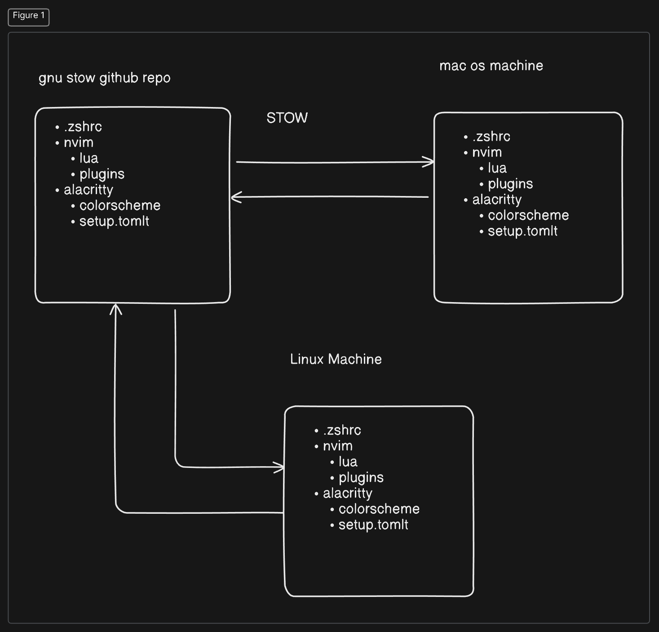Click colorscheme in the github repo box
This screenshot has height=632, width=659.
pyautogui.click(x=120, y=205)
